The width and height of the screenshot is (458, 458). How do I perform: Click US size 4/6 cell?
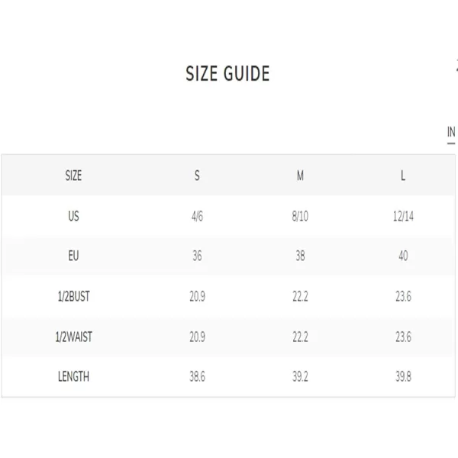click(x=197, y=216)
